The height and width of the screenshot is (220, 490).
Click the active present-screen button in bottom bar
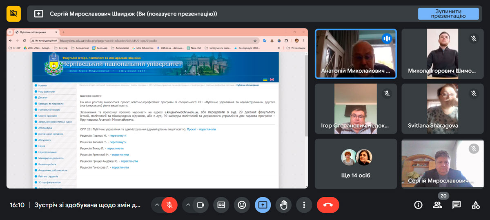coord(263,205)
